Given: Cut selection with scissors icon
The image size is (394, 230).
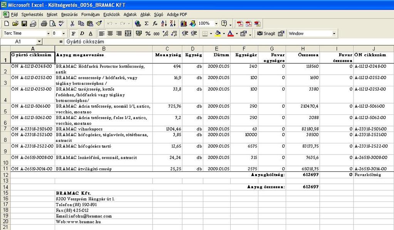Looking at the screenshot, I should click(x=72, y=24).
